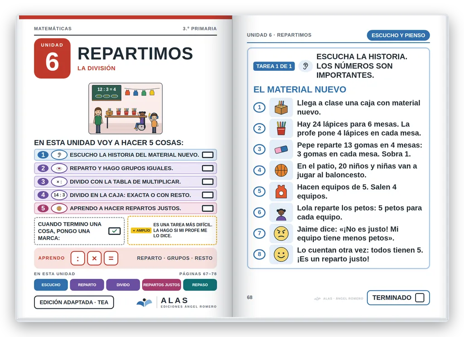Click the TAREA 1 DE 1 label
This screenshot has height=337, width=464.
[x=274, y=66]
